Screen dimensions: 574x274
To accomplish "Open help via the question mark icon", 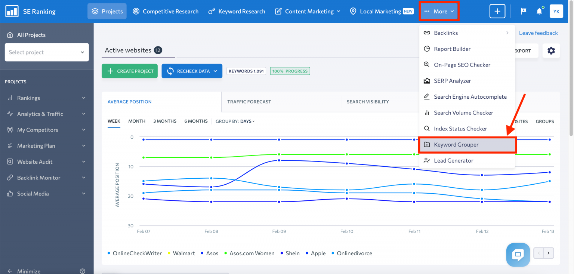I will pyautogui.click(x=83, y=271).
